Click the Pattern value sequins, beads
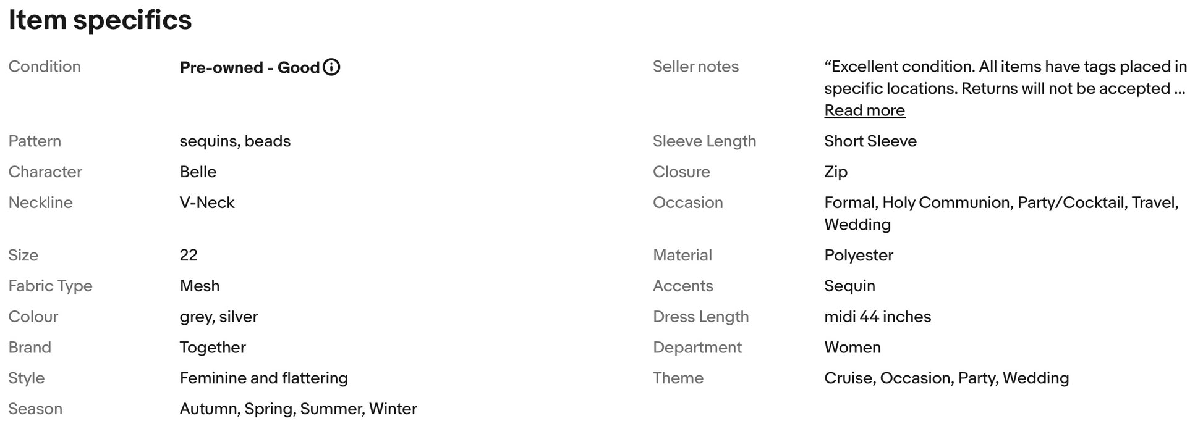 tap(235, 141)
